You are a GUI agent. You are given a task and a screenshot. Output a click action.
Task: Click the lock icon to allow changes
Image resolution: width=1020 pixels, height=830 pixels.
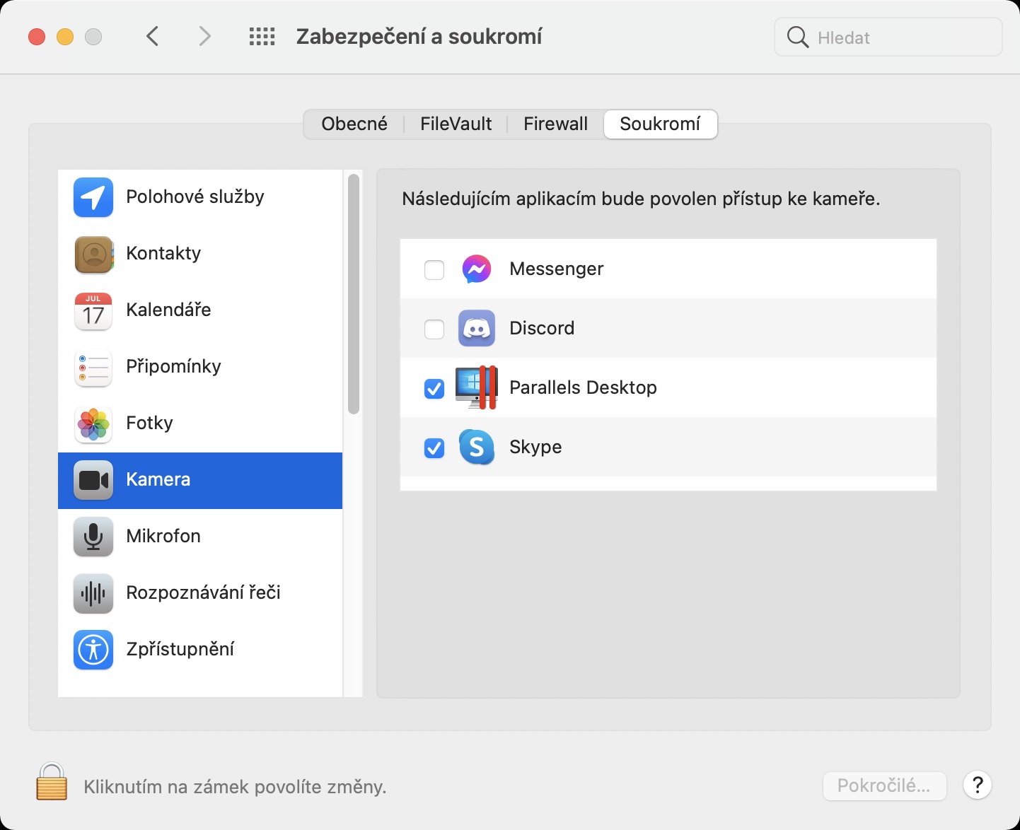[x=52, y=782]
